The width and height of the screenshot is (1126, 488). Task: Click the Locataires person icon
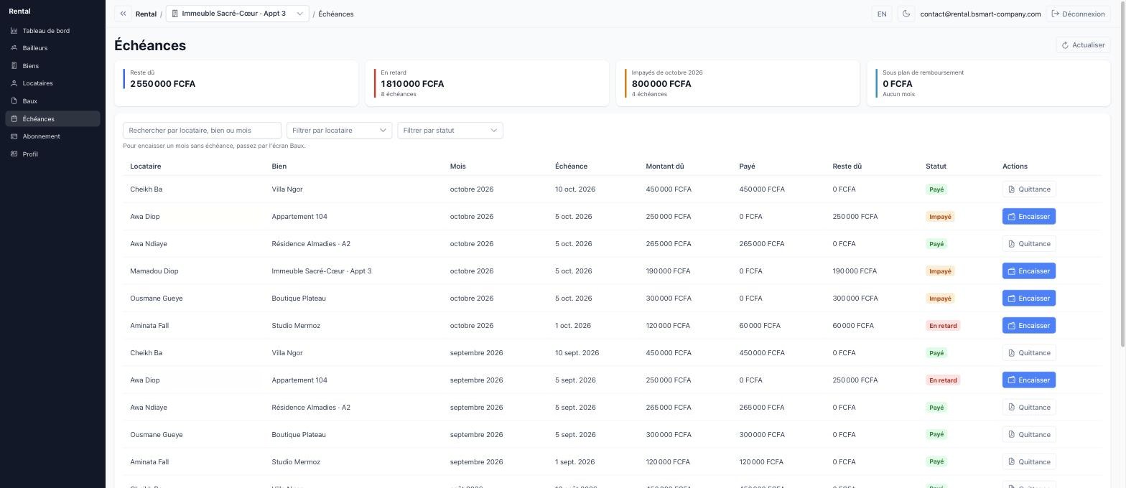click(x=14, y=83)
